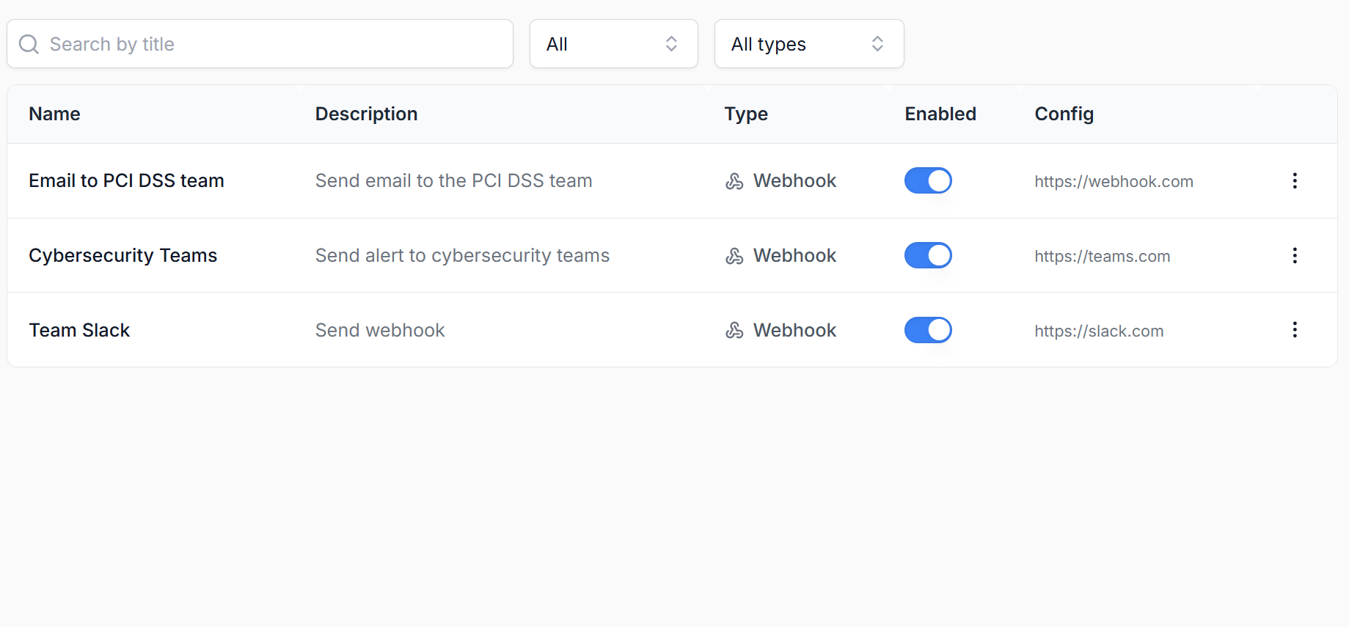Open the All types dropdown
Viewport: 1349px width, 627px height.
coord(807,43)
